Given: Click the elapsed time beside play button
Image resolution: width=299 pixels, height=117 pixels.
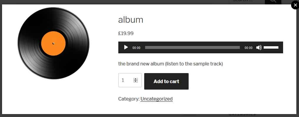Looking at the screenshot, I should click(x=136, y=48).
